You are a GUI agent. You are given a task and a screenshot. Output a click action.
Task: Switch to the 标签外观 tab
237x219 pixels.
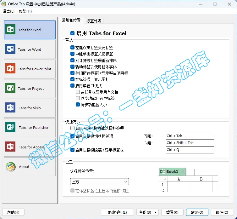click(94, 21)
